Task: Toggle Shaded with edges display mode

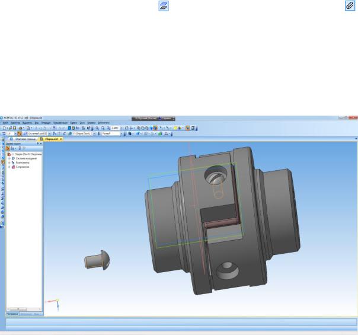Action: coord(155,128)
